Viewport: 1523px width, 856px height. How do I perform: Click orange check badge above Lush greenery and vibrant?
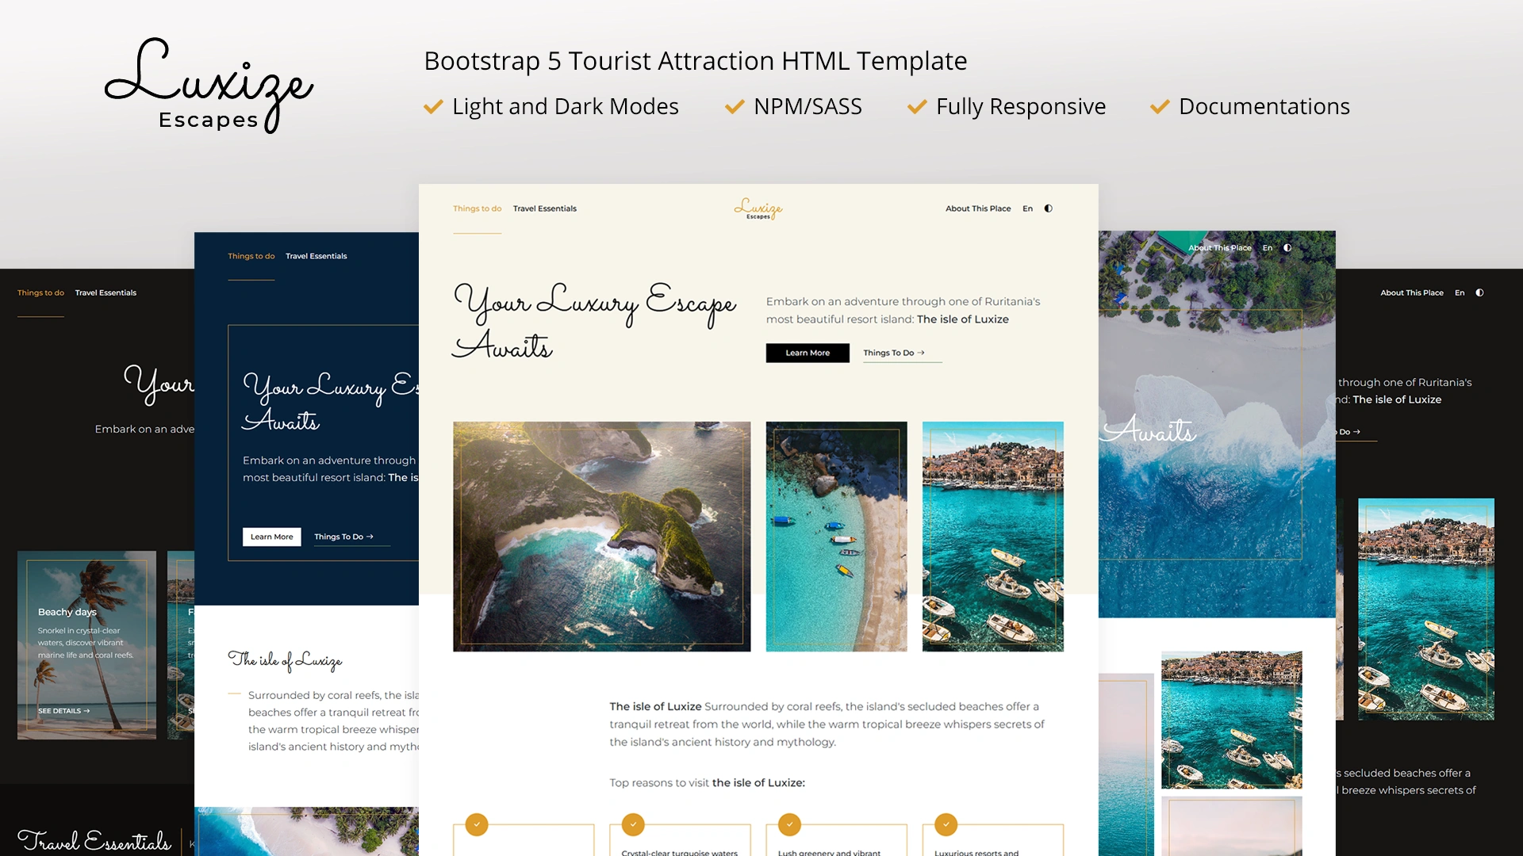click(789, 824)
